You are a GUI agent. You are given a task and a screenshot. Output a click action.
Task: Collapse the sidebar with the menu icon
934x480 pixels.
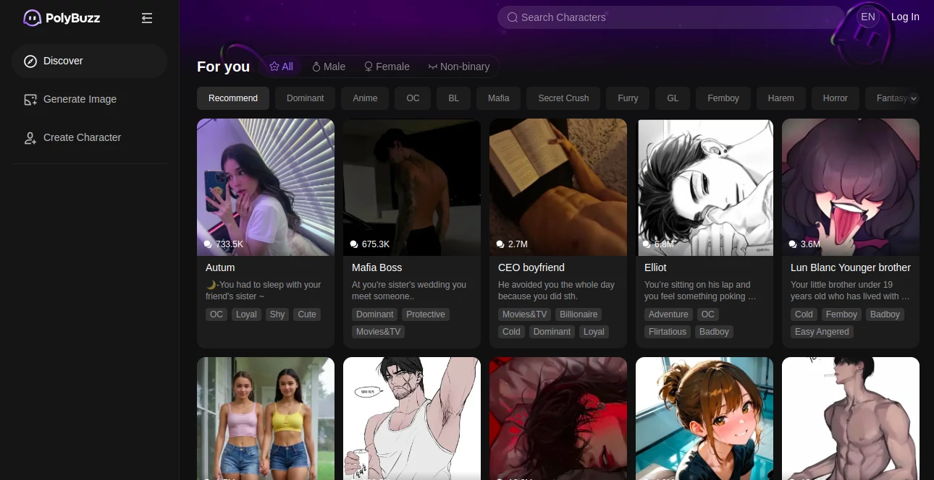pyautogui.click(x=147, y=18)
